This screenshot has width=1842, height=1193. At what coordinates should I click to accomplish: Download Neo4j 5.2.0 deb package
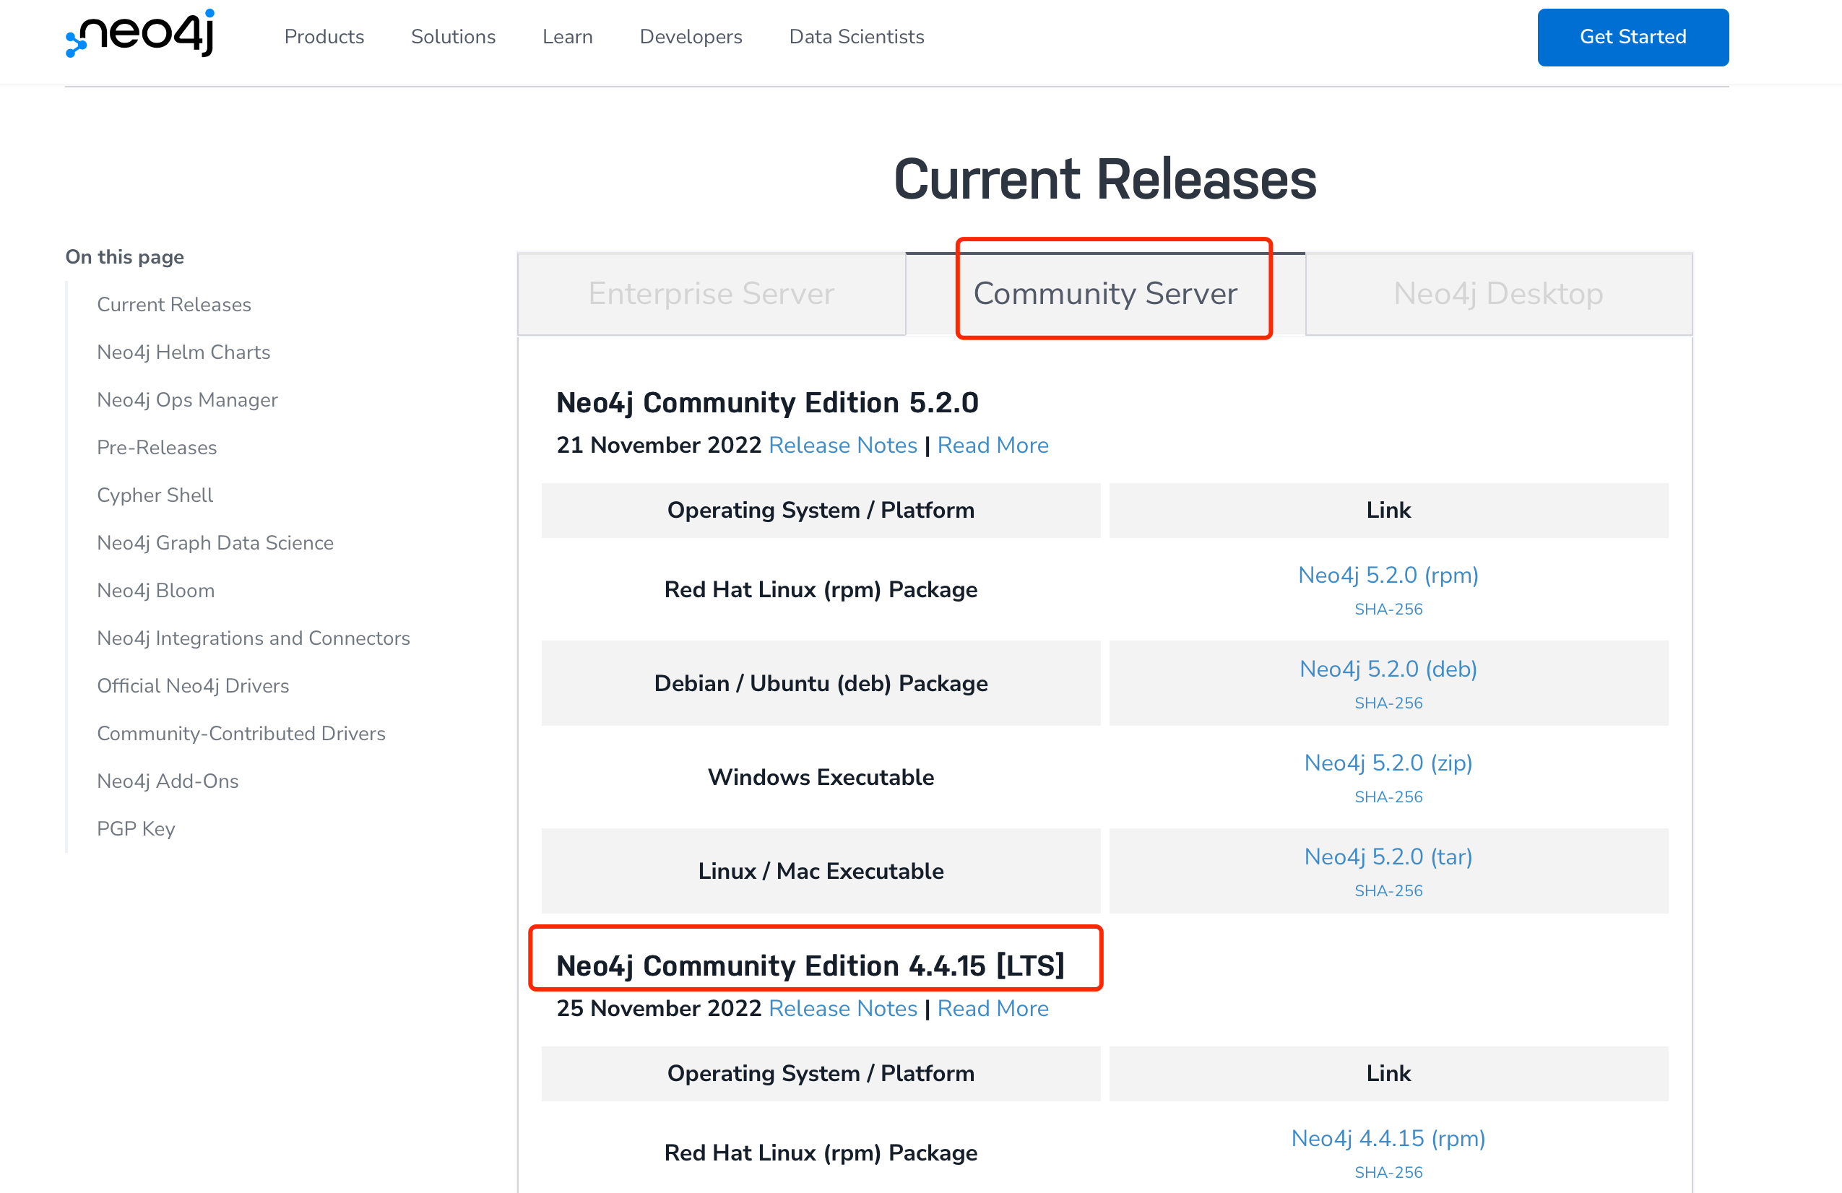coord(1388,669)
